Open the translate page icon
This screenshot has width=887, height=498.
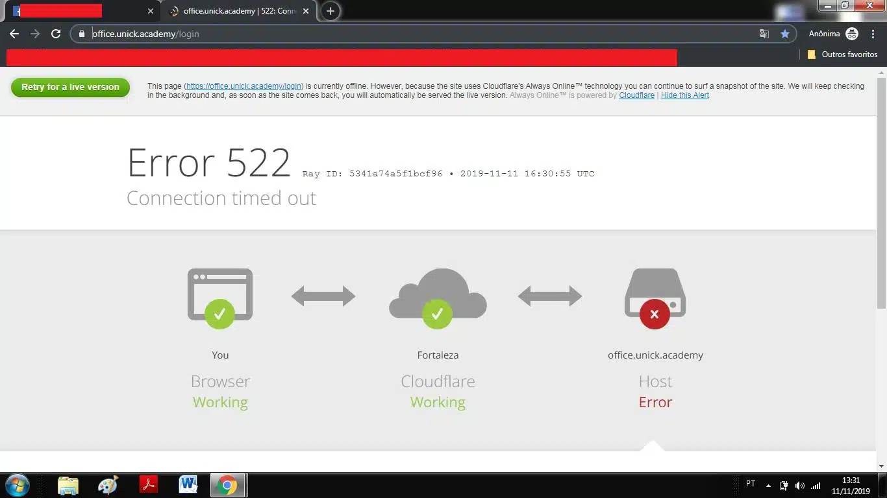[x=764, y=34]
